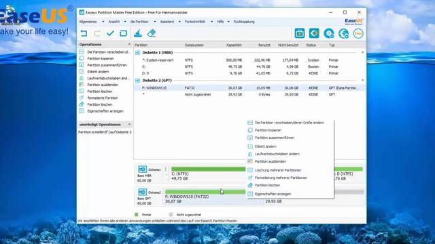The height and width of the screenshot is (244, 435).
Task: Choose Partition löschen in context menu
Action: pyautogui.click(x=267, y=185)
